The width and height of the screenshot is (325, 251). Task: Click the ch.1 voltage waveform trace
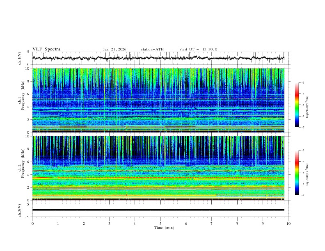158,58
